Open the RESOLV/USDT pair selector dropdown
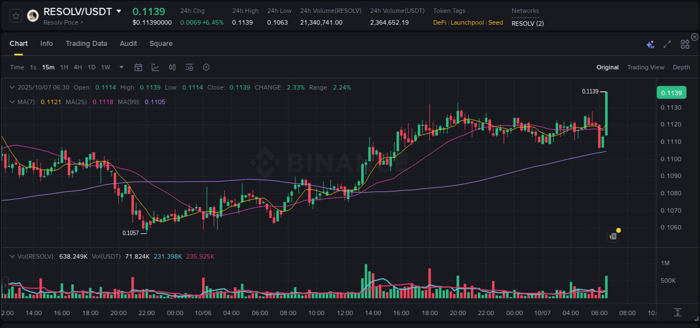The width and height of the screenshot is (700, 328). 118,11
